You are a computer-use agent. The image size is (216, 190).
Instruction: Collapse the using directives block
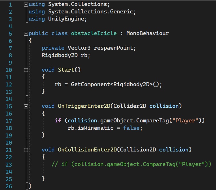click(x=26, y=5)
